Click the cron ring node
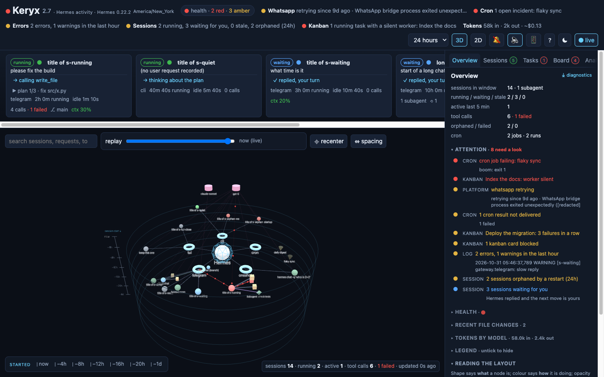The height and width of the screenshot is (377, 604). point(255,247)
